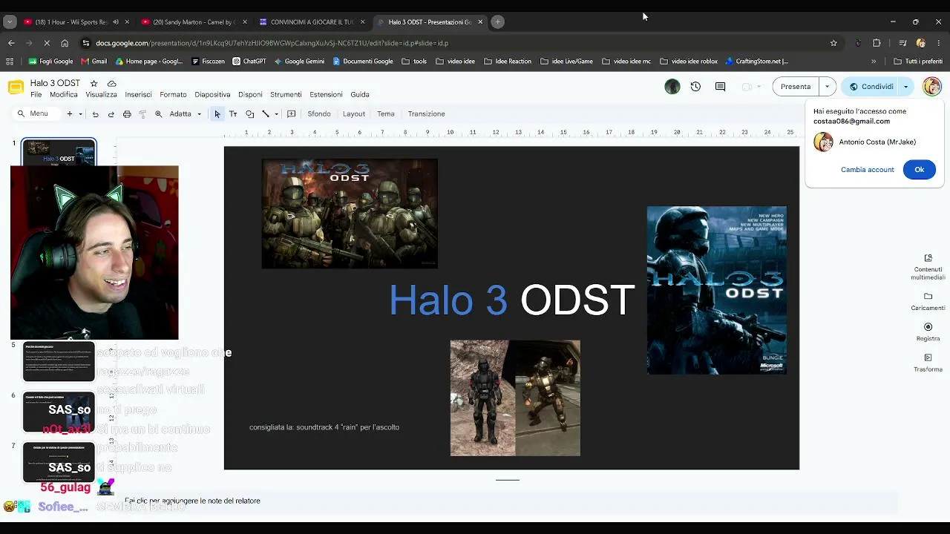
Task: Open the Transizione toolbar button
Action: click(x=426, y=114)
